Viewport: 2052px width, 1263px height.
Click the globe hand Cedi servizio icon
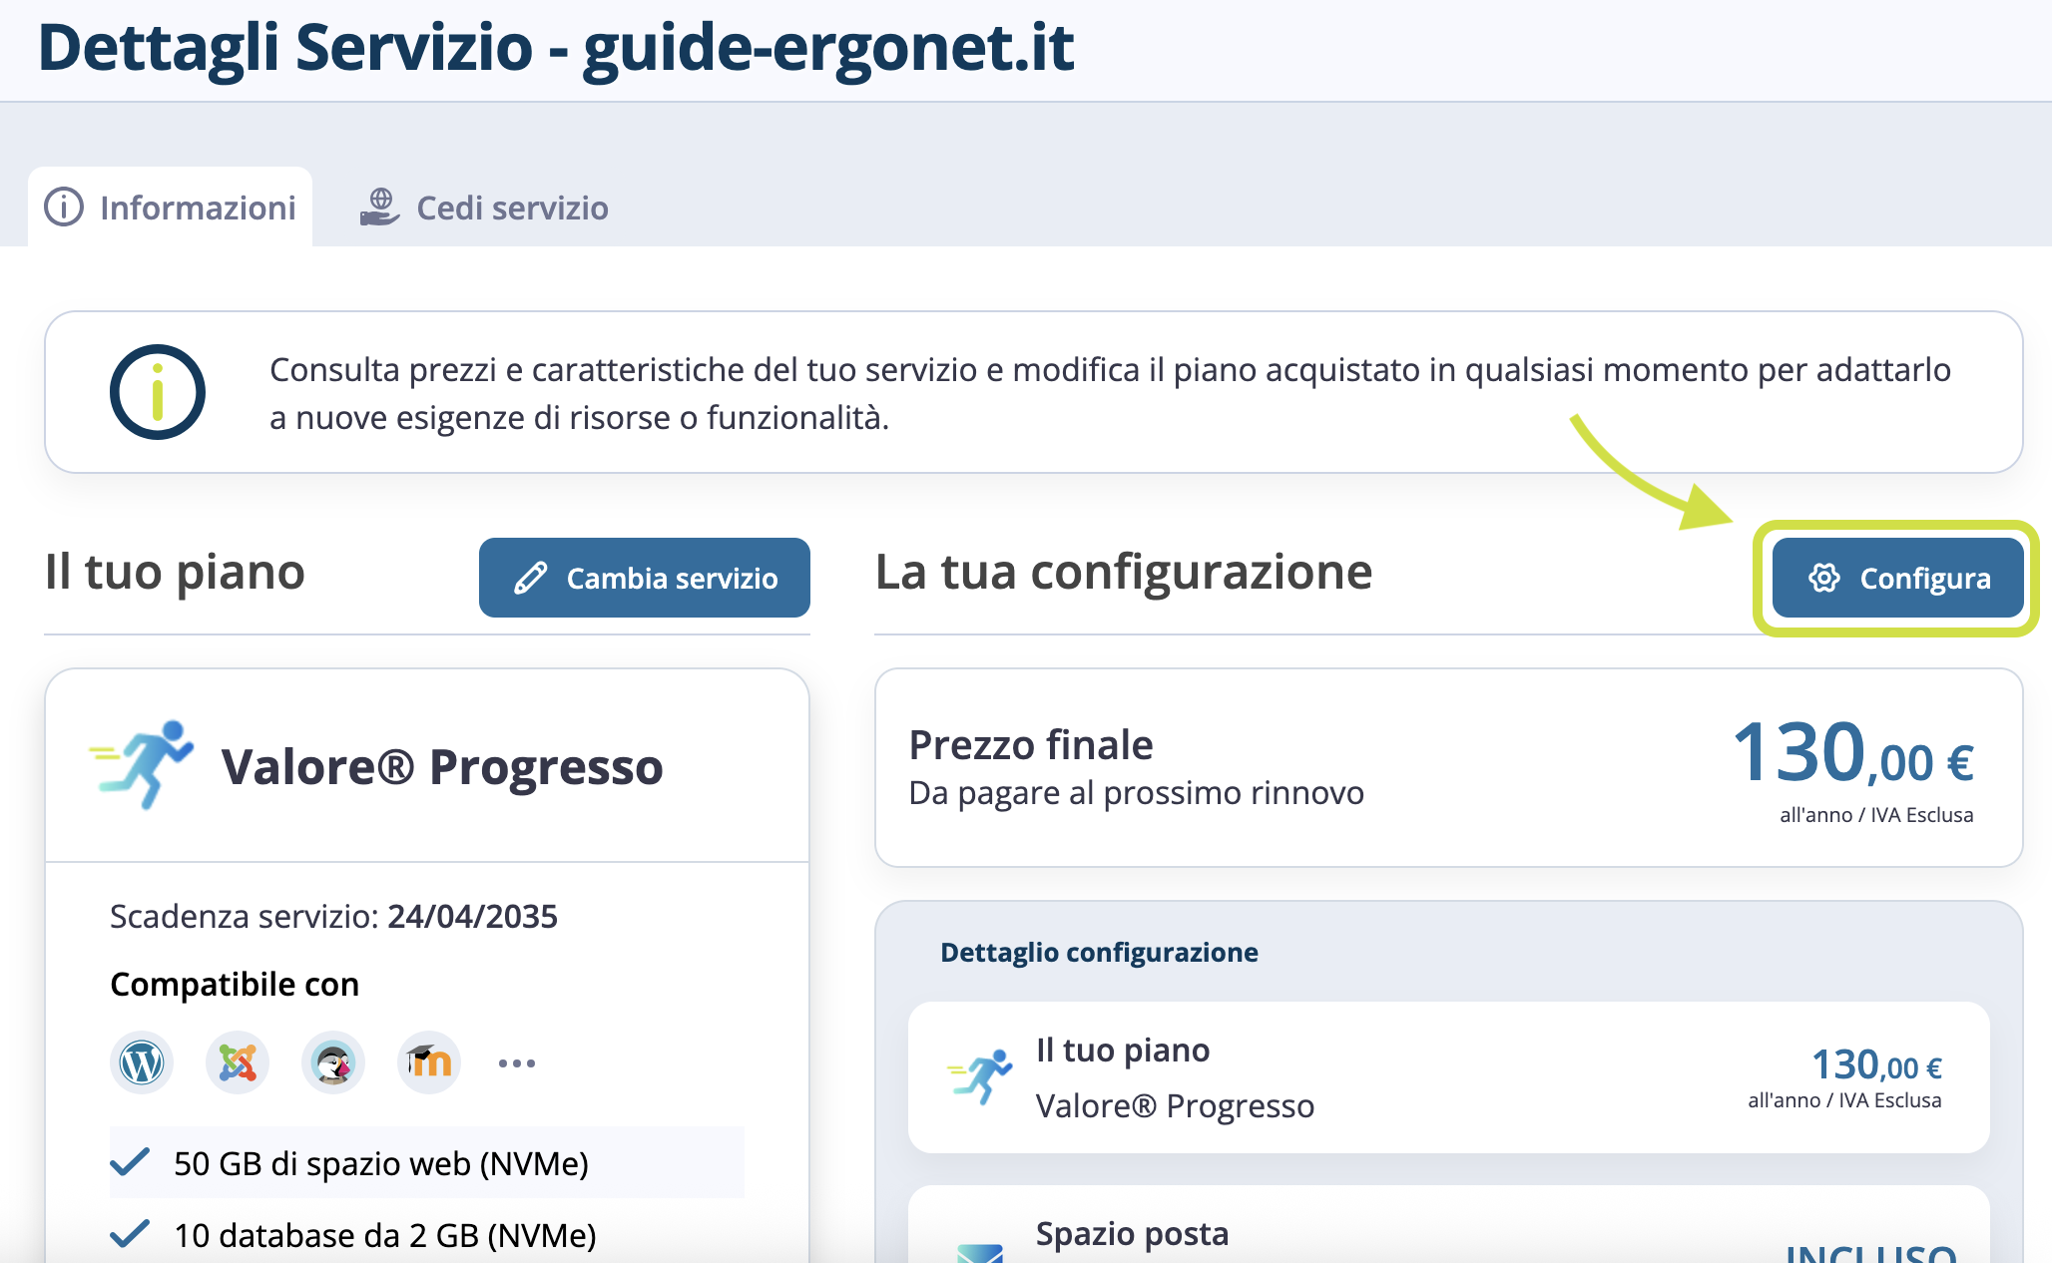(379, 208)
